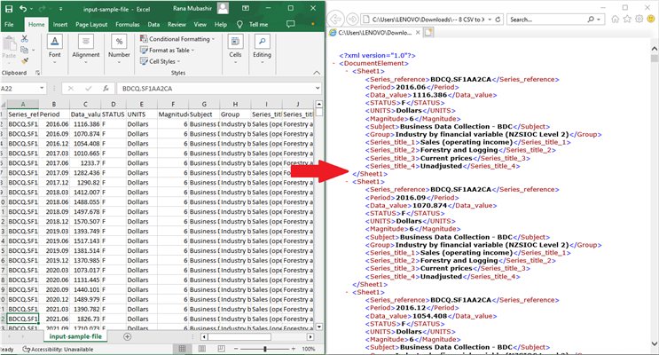Collapse the Excel ribbon with the chevron
Screen dimensions: 659x355
[x=317, y=73]
